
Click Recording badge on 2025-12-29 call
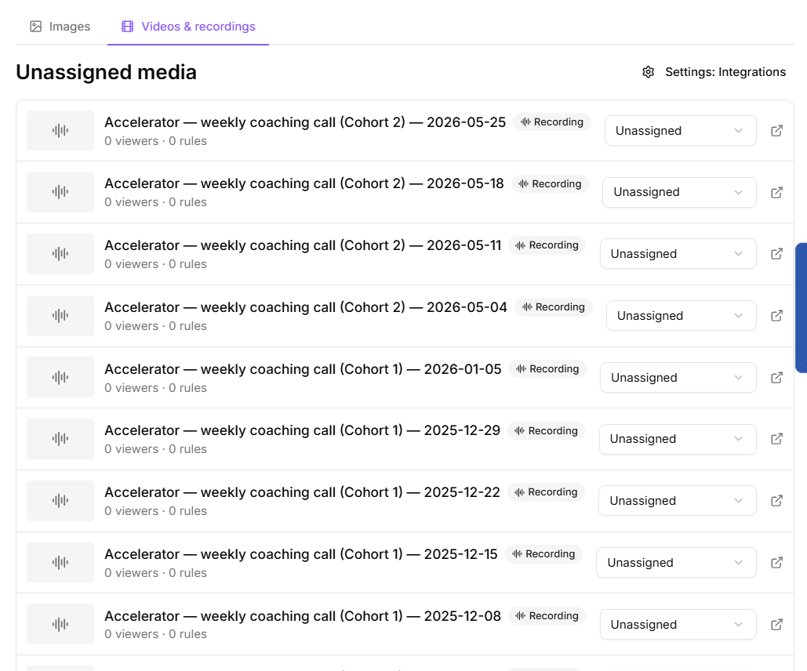pyautogui.click(x=546, y=430)
